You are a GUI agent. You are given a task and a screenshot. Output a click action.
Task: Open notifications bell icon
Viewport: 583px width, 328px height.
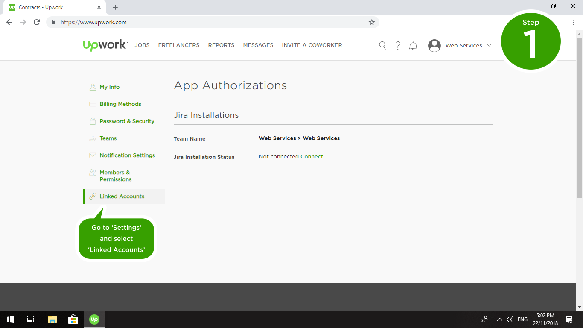pos(413,46)
